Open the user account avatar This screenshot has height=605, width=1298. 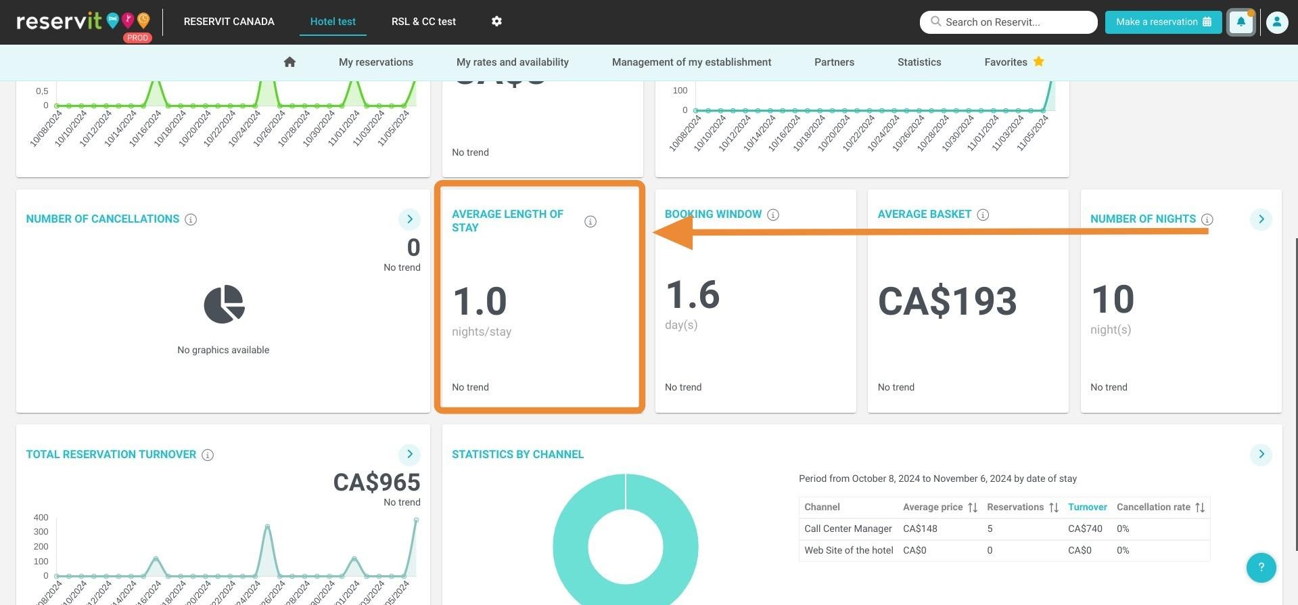(x=1276, y=22)
